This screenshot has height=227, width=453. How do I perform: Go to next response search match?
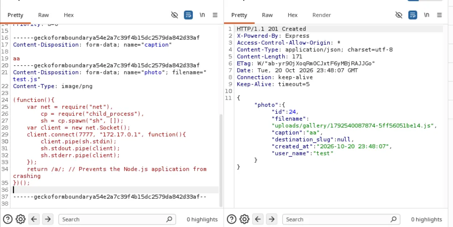[271, 219]
